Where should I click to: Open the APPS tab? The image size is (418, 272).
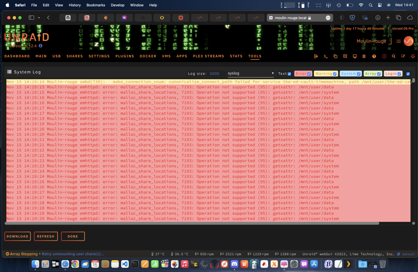pos(182,56)
